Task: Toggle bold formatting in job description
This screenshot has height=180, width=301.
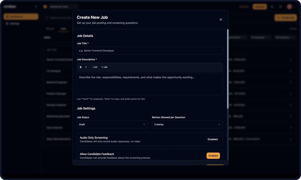Action: 81,67
